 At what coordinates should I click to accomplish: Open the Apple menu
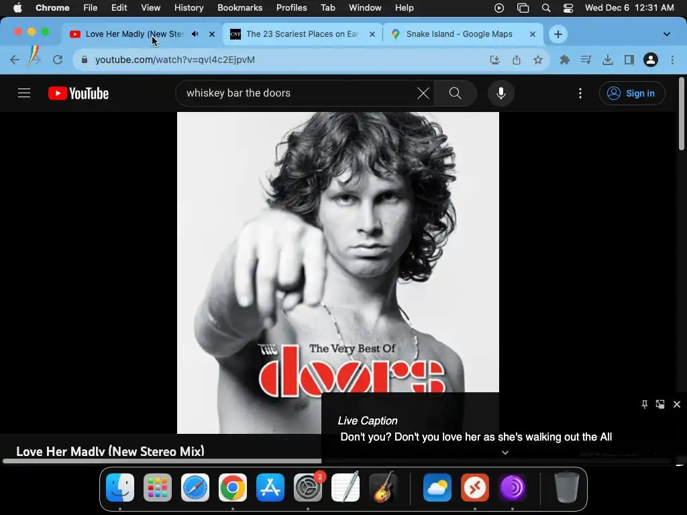point(17,8)
